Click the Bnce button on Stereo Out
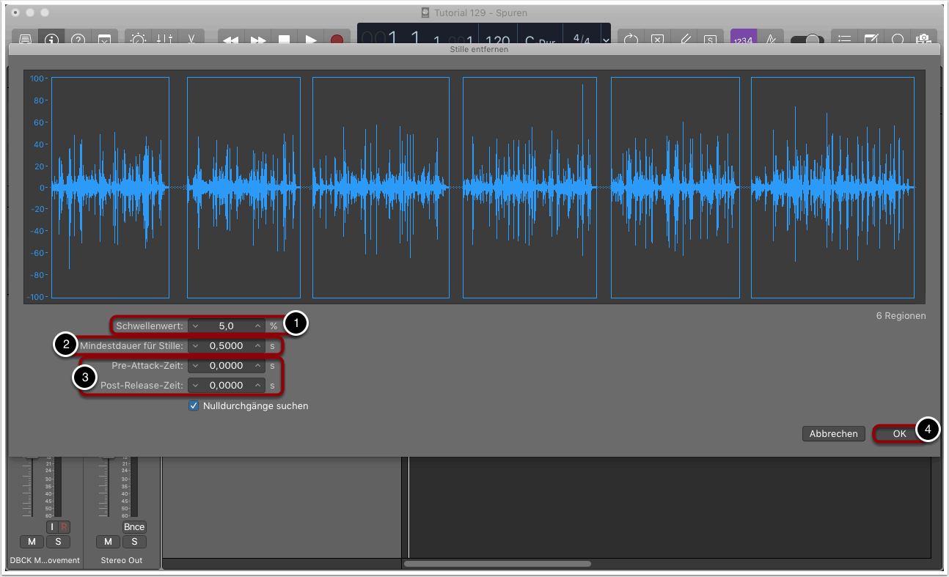The image size is (949, 577). click(x=134, y=526)
